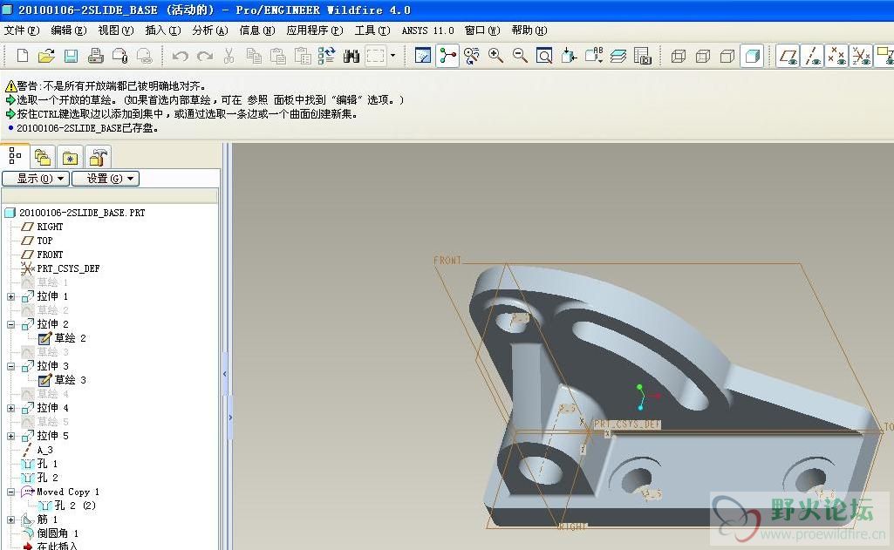Print the active object with the printer icon
The height and width of the screenshot is (550, 894).
(x=95, y=56)
